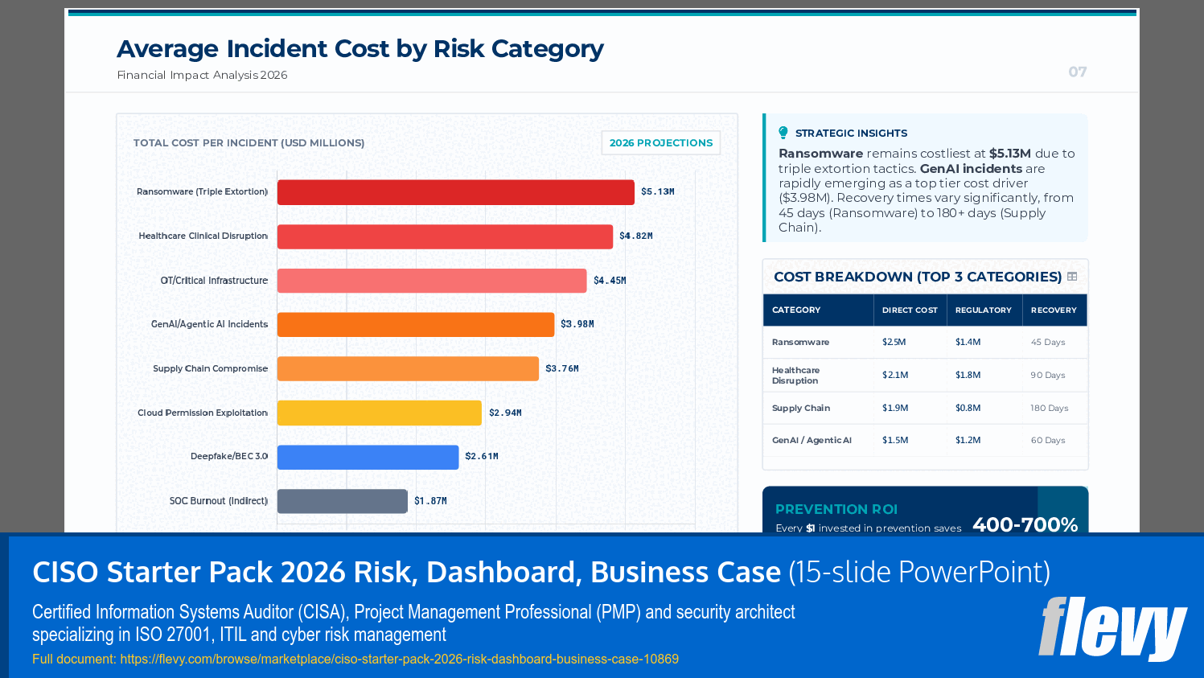
Task: Click the SOC Burnout gray bar
Action: coord(342,500)
